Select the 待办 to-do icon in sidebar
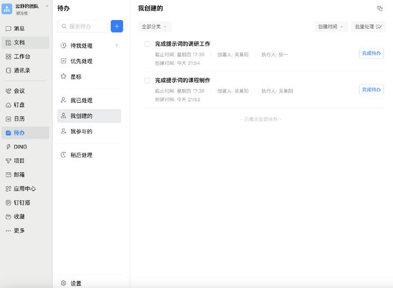Screen dimensions: 393x288 [8, 133]
